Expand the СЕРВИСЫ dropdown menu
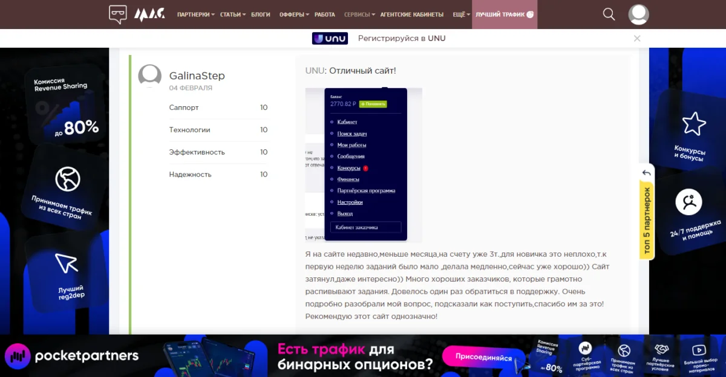The width and height of the screenshot is (726, 377). point(359,14)
